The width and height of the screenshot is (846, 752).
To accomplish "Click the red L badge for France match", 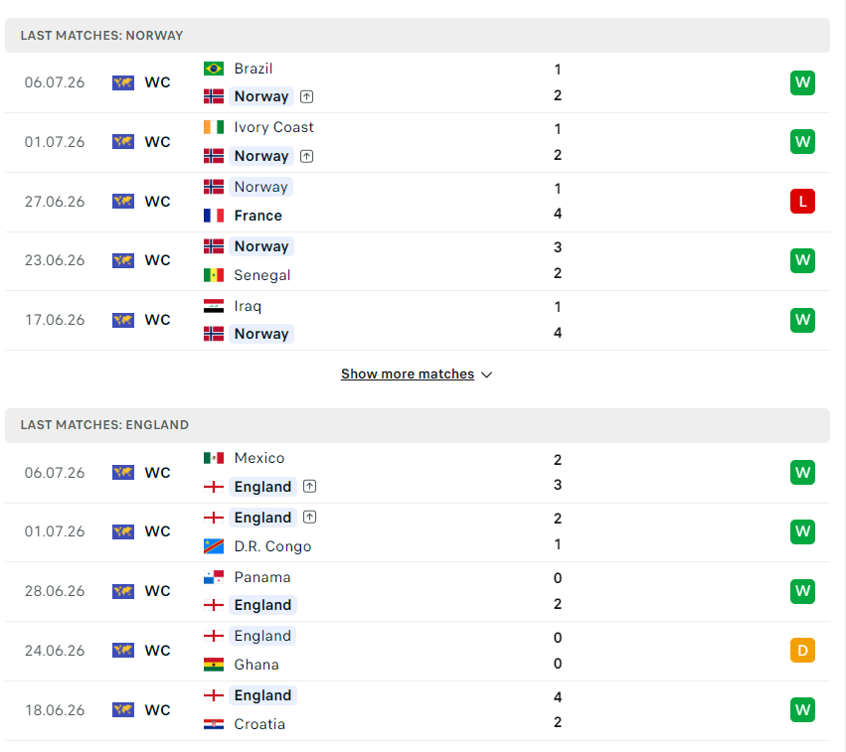I will [802, 201].
